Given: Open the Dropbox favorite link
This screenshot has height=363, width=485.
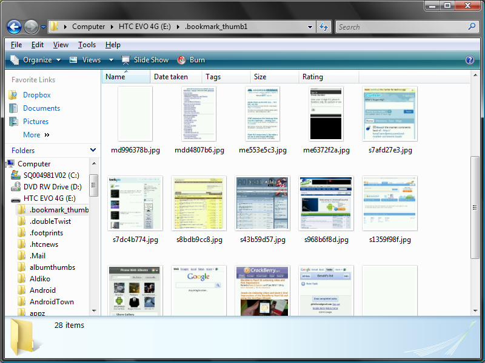Looking at the screenshot, I should (x=36, y=95).
